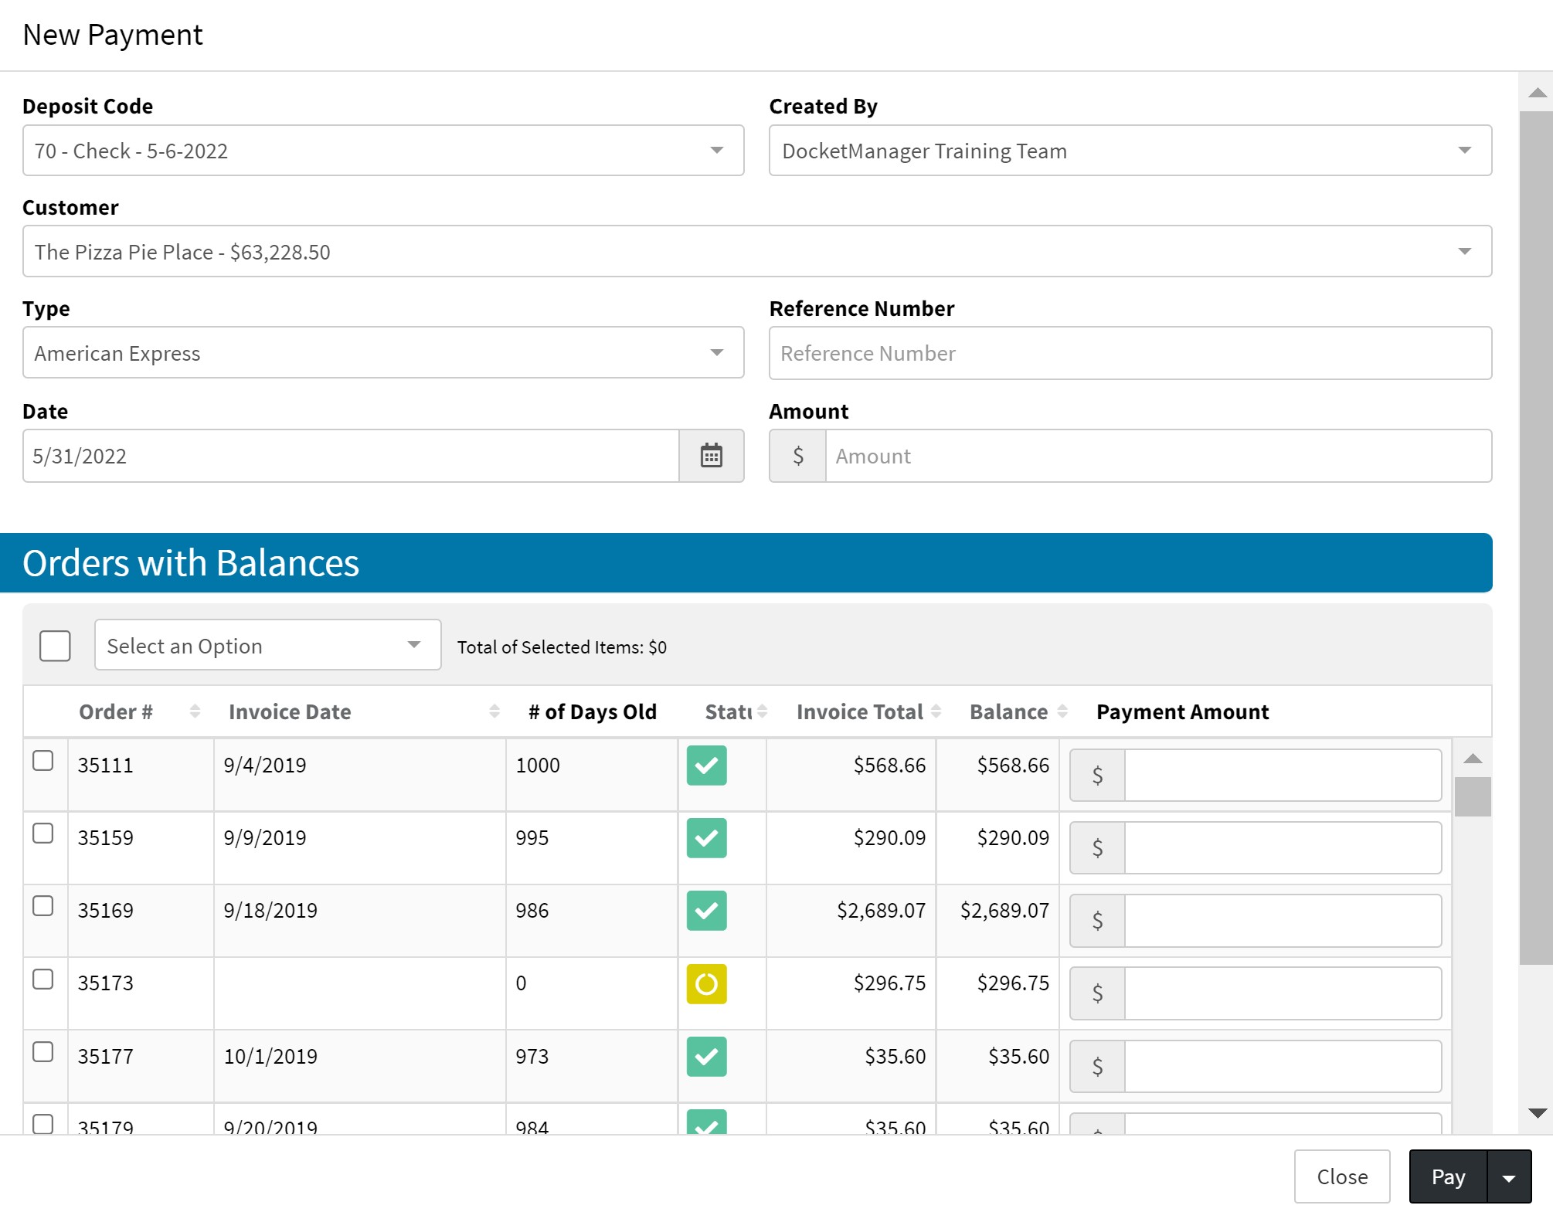1553x1212 pixels.
Task: Sort by Balance column arrows
Action: (x=1062, y=711)
